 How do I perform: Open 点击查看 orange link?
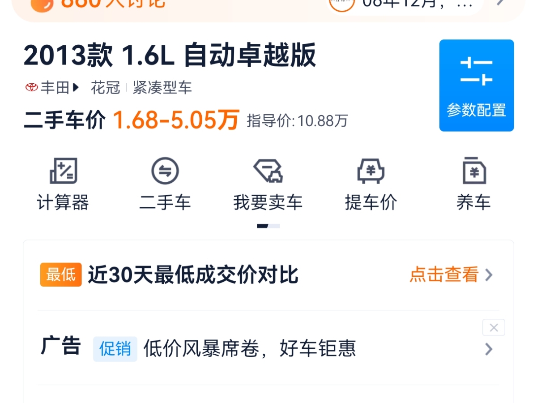click(x=444, y=274)
